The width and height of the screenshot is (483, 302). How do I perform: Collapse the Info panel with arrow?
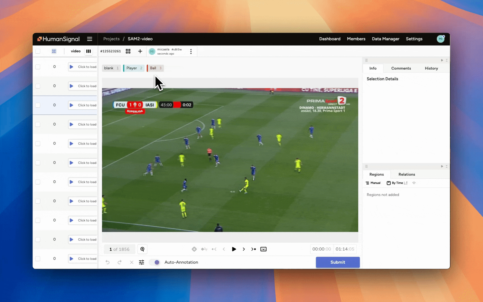click(x=442, y=60)
